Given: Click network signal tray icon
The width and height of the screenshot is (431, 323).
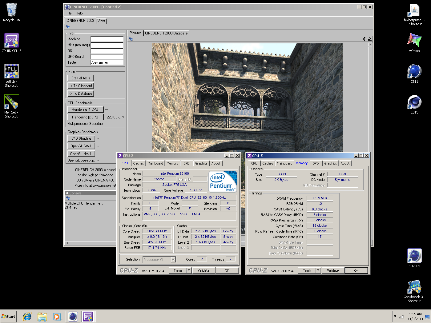Looking at the screenshot, I should pos(402,317).
